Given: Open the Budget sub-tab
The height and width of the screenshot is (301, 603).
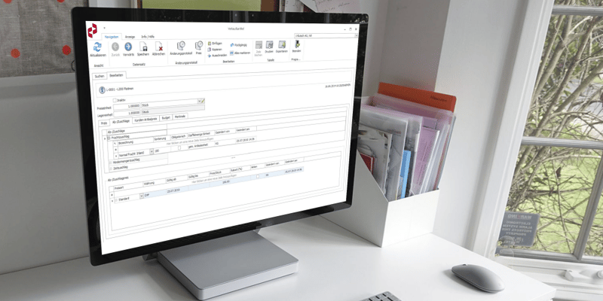Looking at the screenshot, I should [x=166, y=118].
